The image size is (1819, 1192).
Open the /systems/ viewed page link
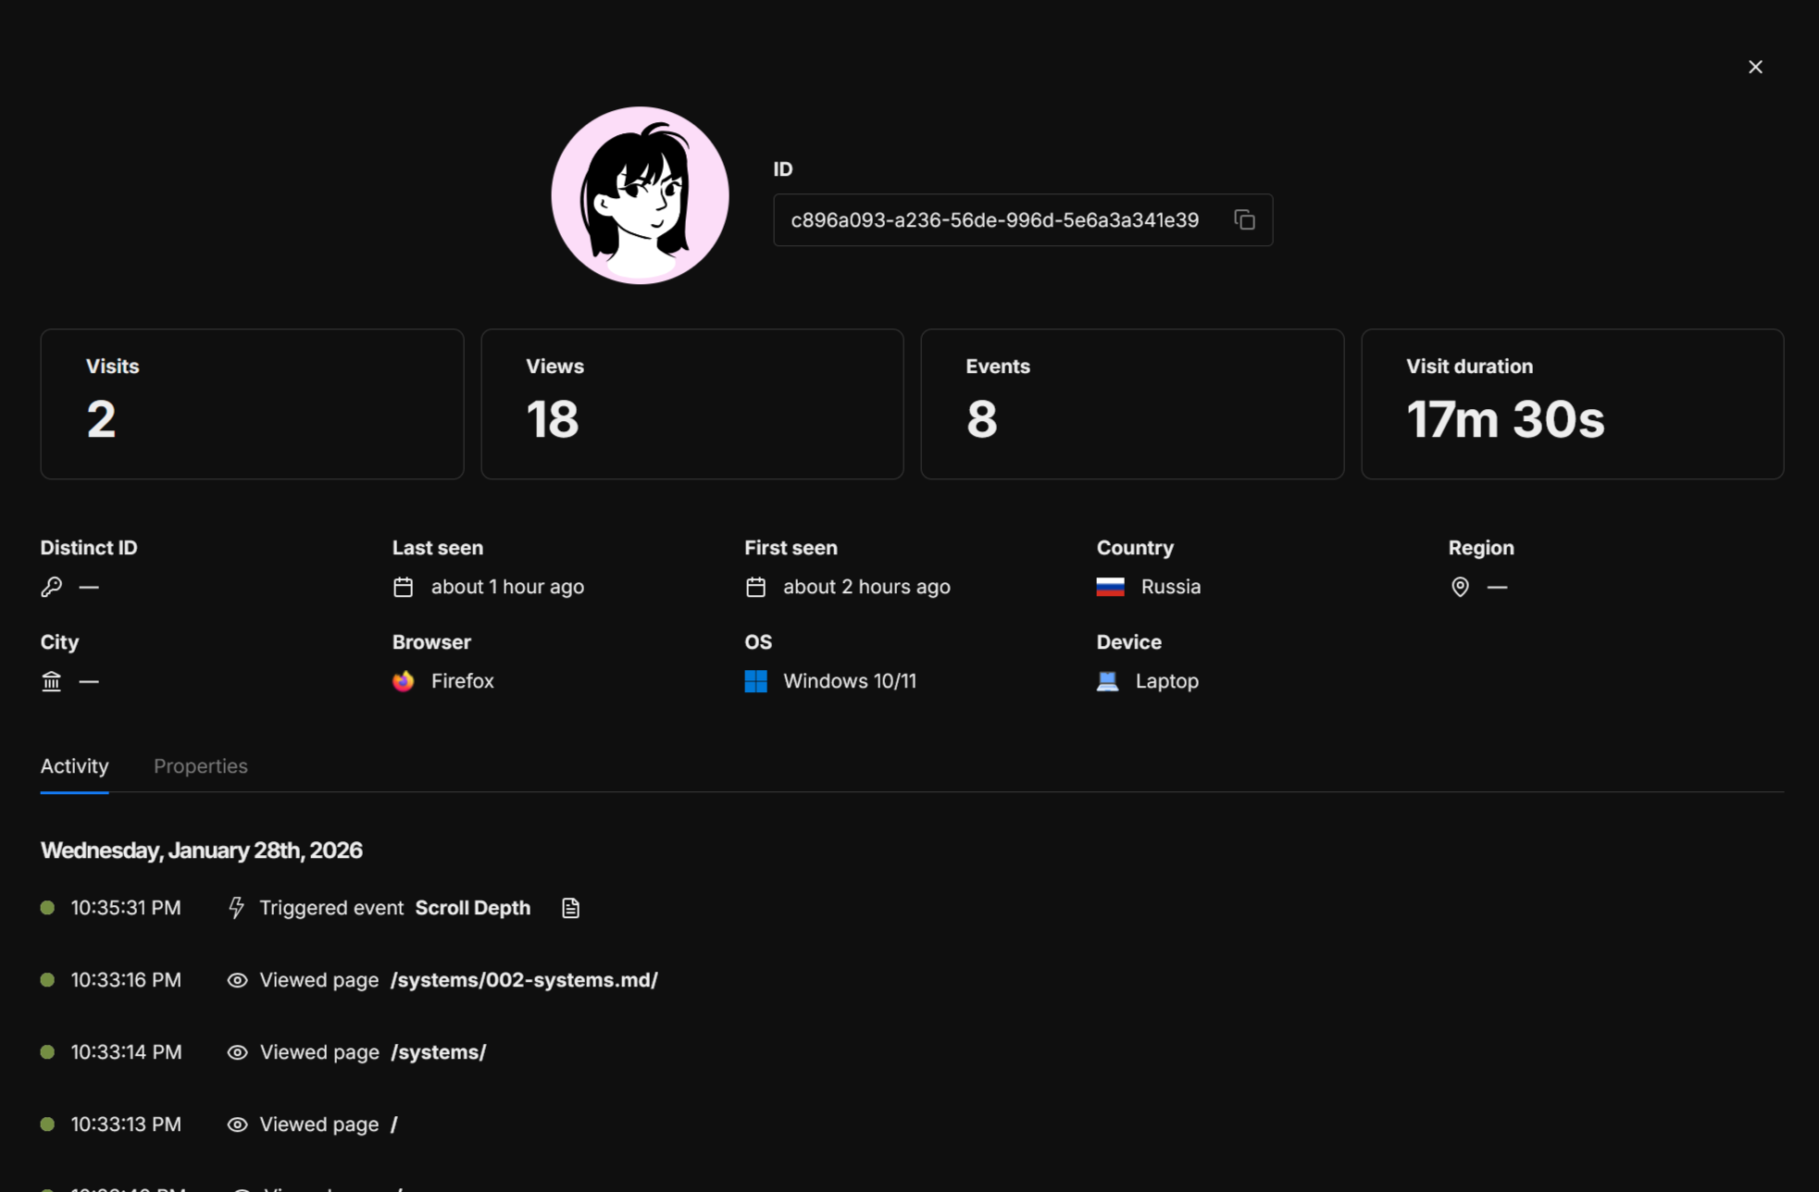(438, 1052)
